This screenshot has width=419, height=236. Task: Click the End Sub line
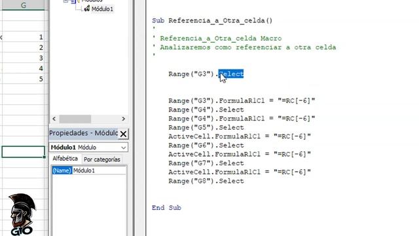pyautogui.click(x=166, y=208)
